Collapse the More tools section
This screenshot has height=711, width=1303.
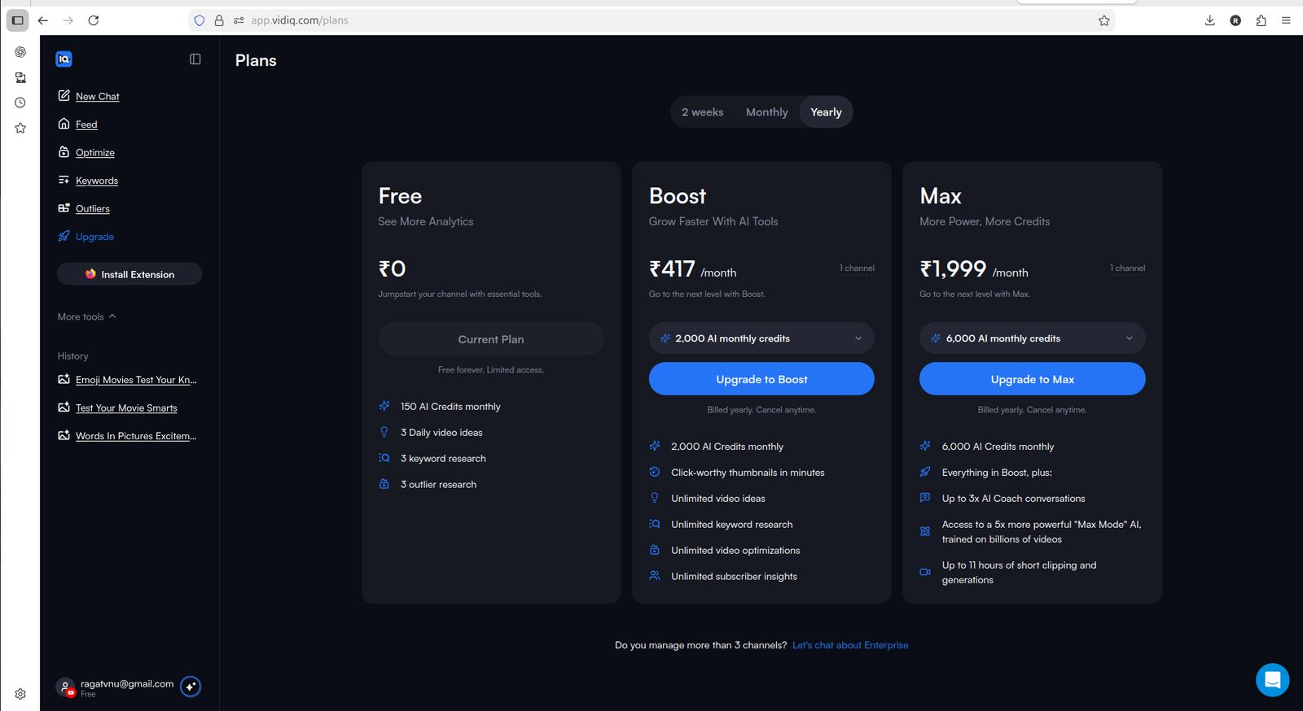pos(86,316)
